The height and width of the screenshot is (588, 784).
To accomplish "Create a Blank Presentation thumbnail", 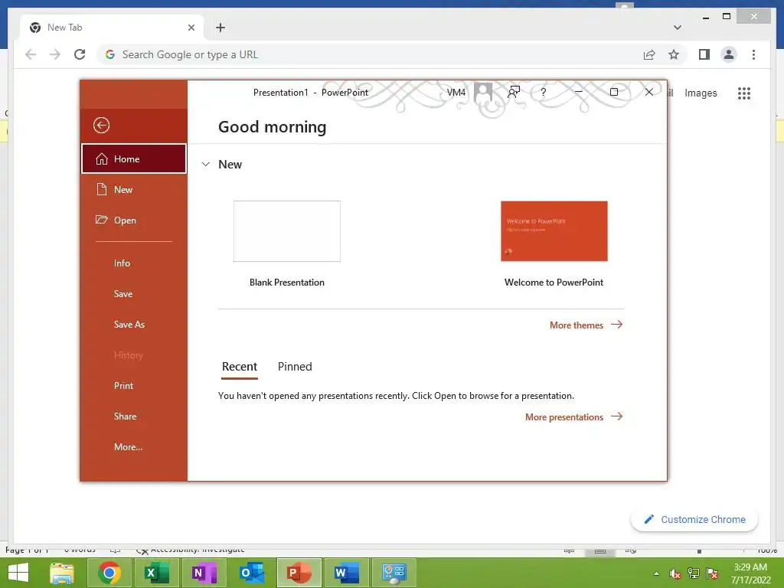I will tap(287, 231).
